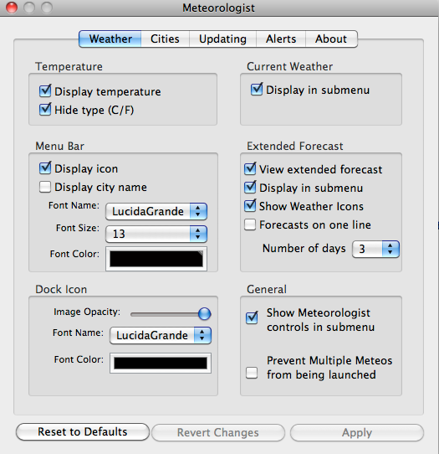Screen dimensions: 439x454
Task: Open Number of days dropdown
Action: (x=375, y=249)
